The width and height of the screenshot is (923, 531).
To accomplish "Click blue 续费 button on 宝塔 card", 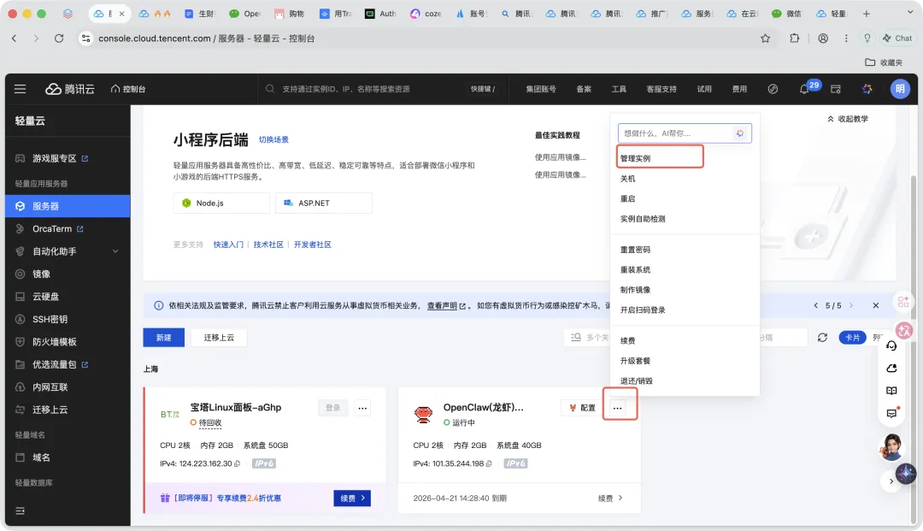I will [352, 498].
